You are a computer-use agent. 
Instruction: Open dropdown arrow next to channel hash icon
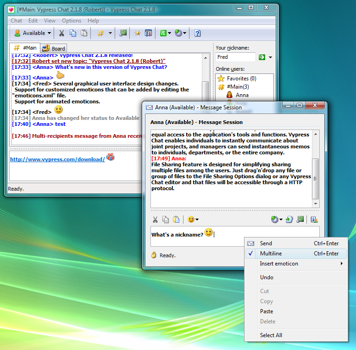[110, 33]
